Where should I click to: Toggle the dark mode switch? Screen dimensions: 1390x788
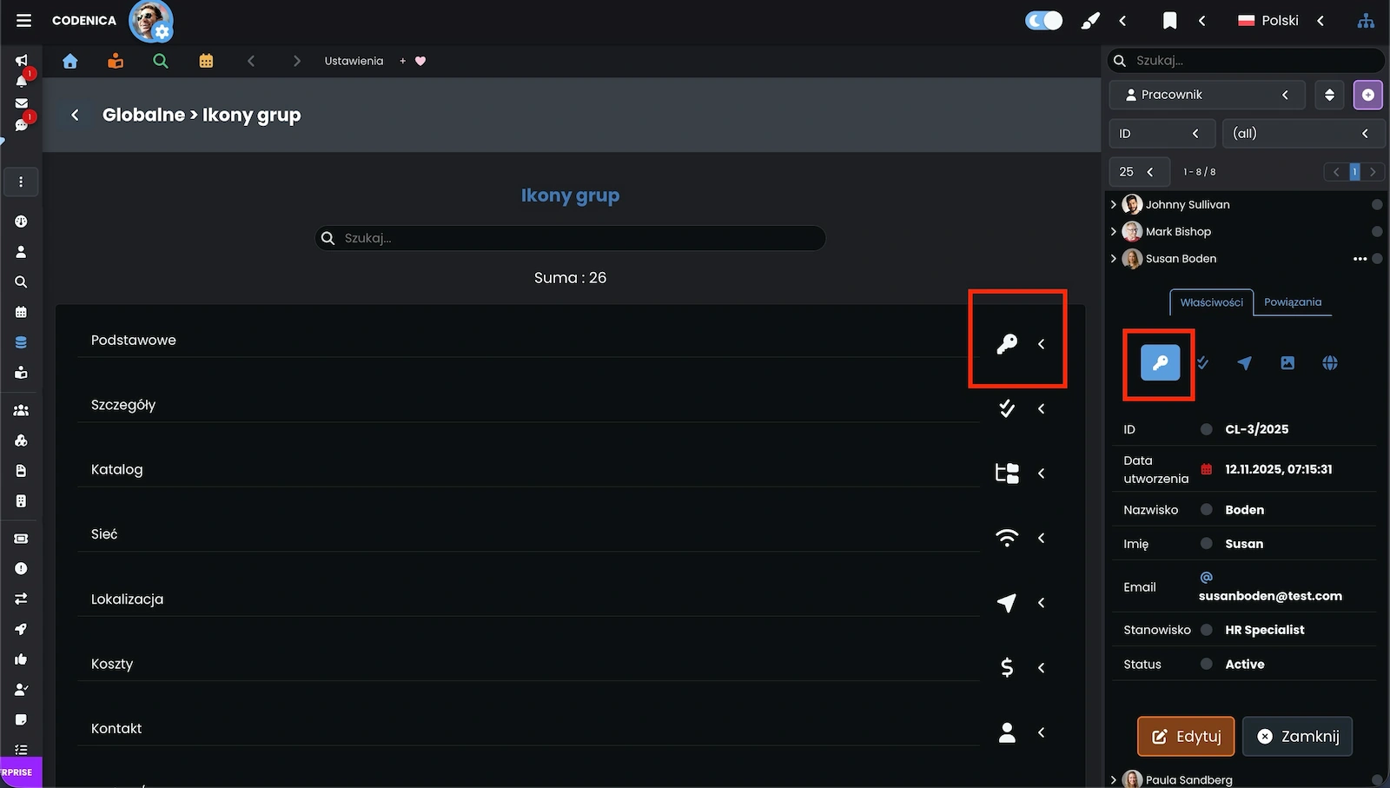pyautogui.click(x=1043, y=21)
